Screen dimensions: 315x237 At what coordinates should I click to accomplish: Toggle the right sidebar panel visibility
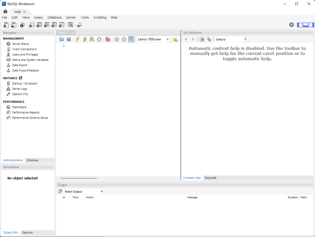[311, 25]
